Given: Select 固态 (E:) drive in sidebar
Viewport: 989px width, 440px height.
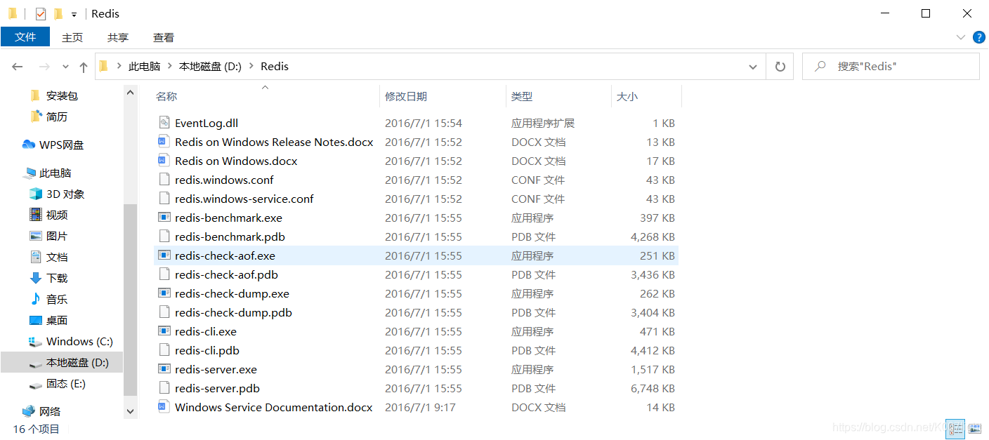Looking at the screenshot, I should pos(57,383).
